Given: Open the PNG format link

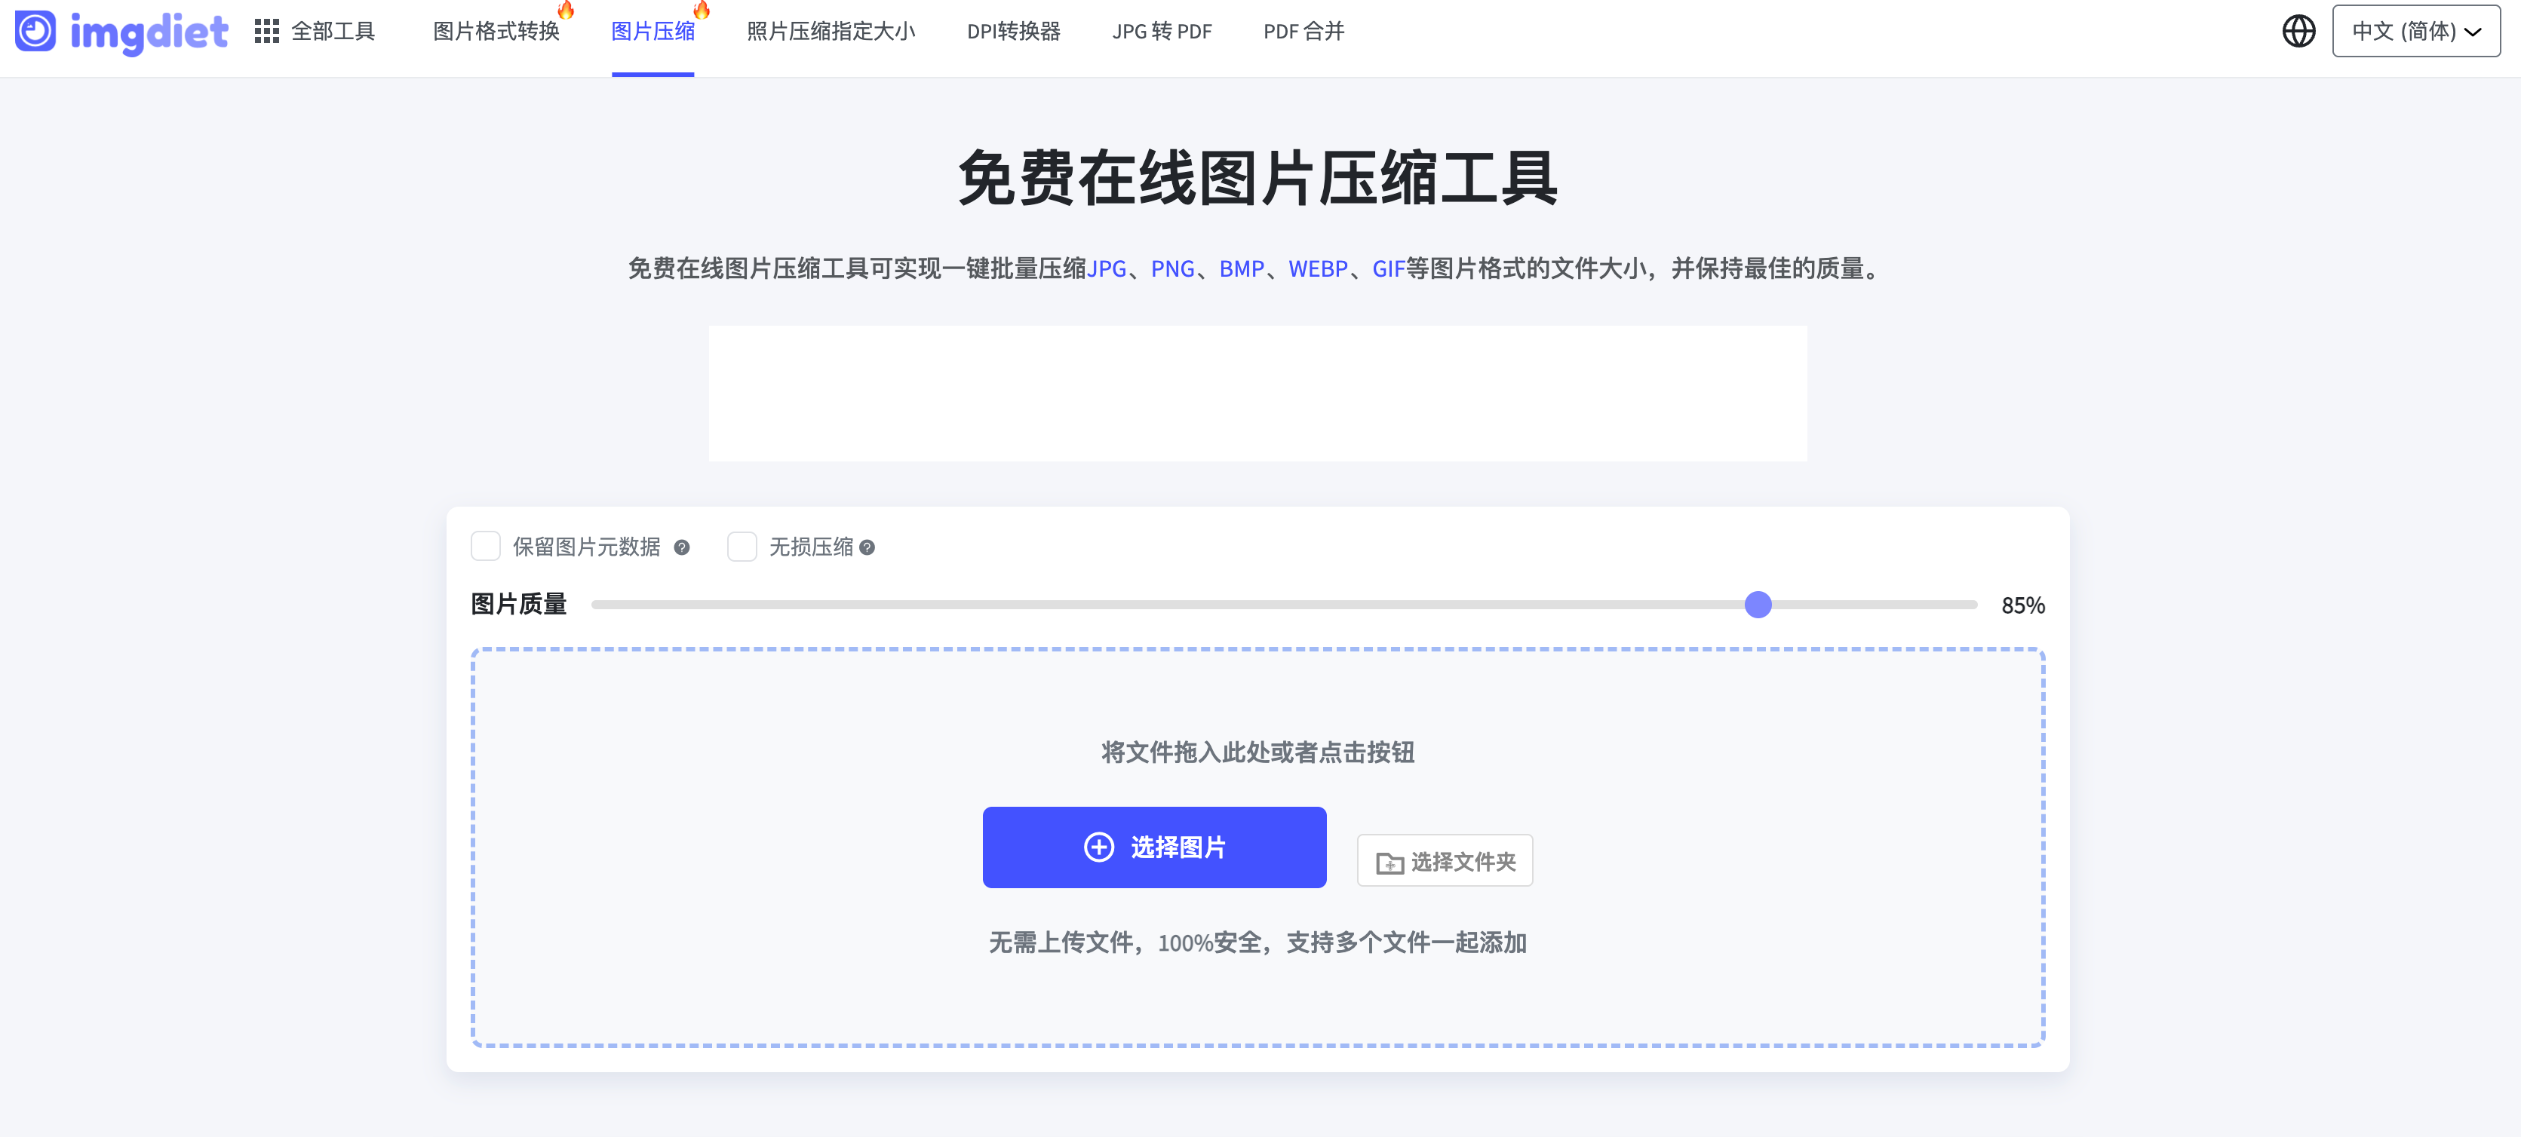Looking at the screenshot, I should point(1172,269).
